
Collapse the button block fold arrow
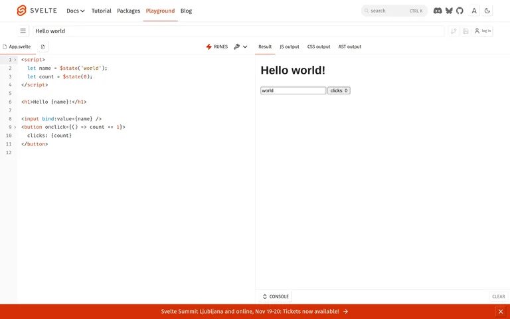click(x=15, y=127)
